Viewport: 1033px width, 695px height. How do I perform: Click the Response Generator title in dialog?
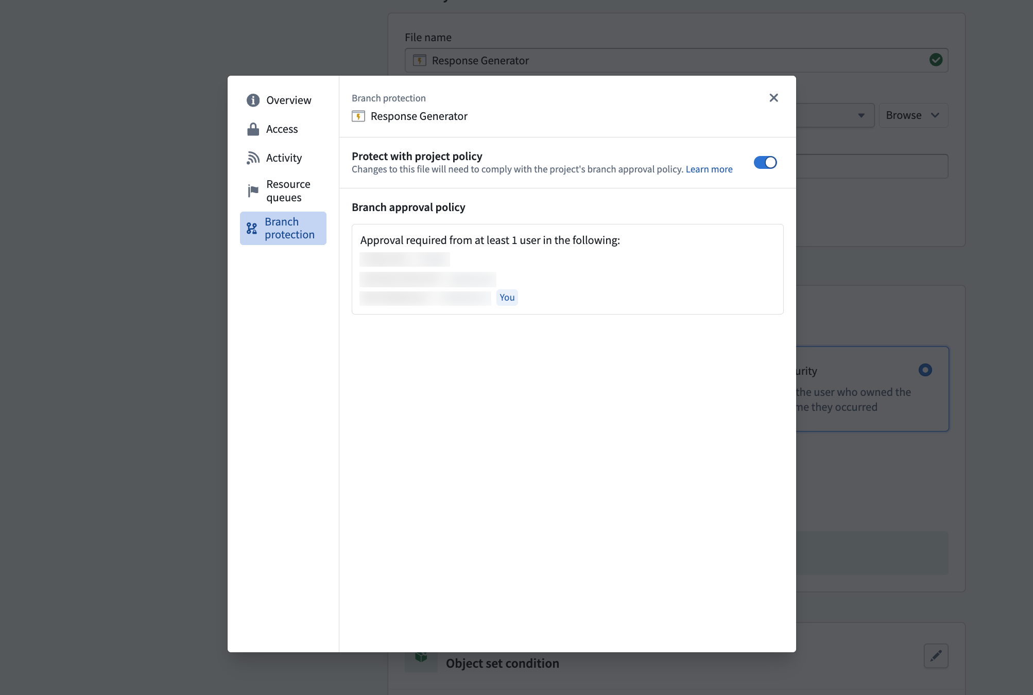419,116
